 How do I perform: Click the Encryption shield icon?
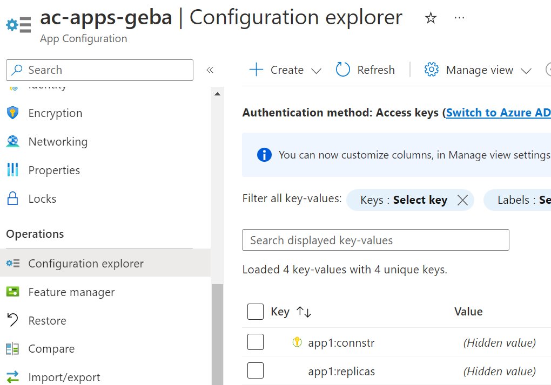coord(12,113)
